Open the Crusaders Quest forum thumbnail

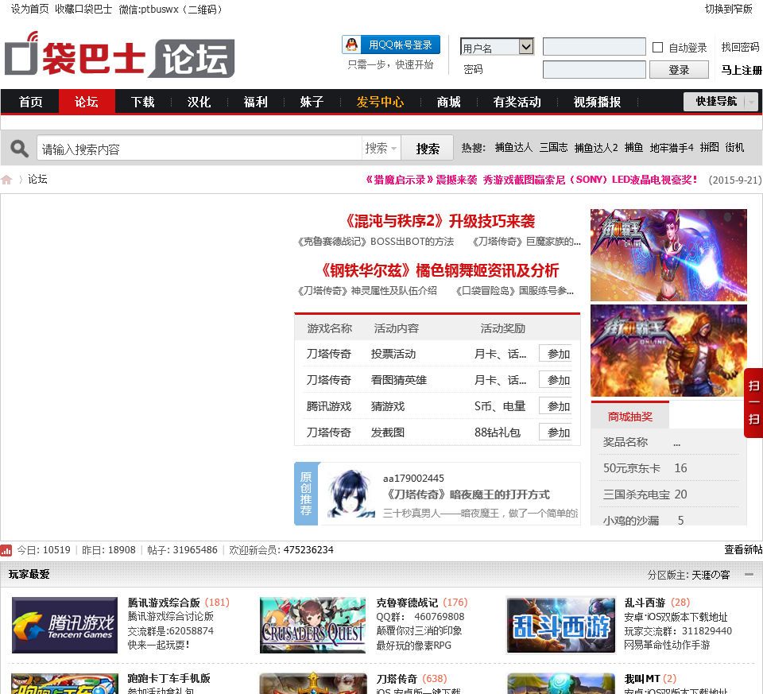click(313, 625)
